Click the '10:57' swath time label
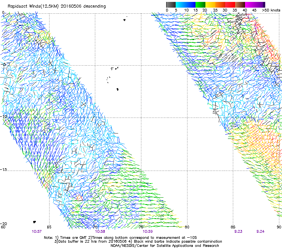The width and height of the screenshot is (282, 248). click(x=37, y=232)
